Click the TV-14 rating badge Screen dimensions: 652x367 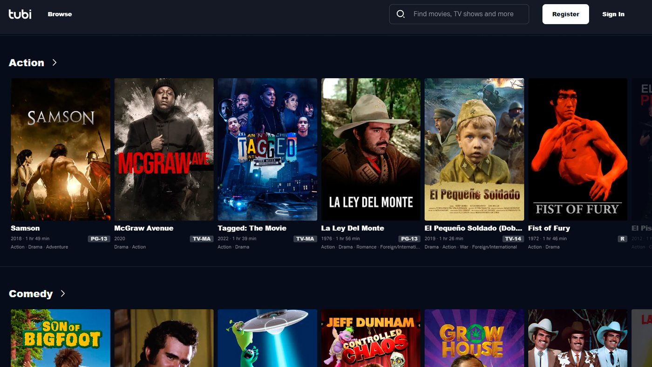(513, 239)
